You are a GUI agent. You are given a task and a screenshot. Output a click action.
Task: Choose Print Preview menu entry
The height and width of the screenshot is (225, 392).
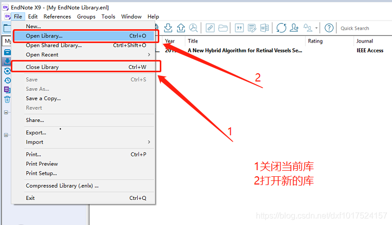(x=83, y=164)
